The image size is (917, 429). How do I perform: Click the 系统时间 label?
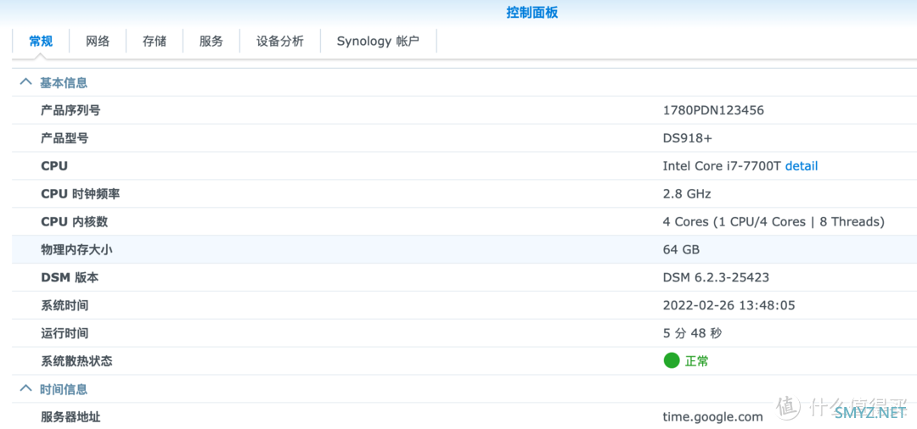click(x=65, y=305)
